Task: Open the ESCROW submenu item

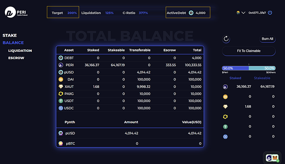Action: point(16,58)
